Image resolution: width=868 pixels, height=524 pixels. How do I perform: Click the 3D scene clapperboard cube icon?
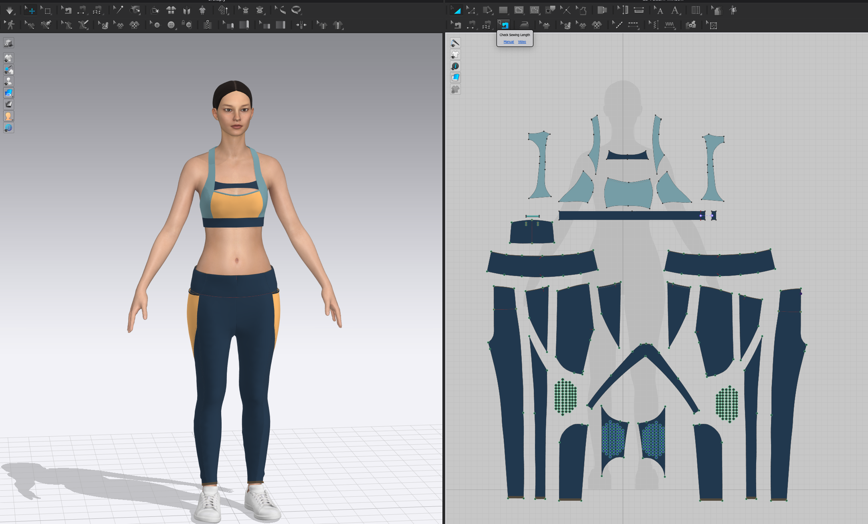(x=8, y=43)
